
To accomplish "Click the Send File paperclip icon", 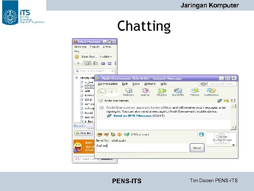I will pyautogui.click(x=178, y=92).
